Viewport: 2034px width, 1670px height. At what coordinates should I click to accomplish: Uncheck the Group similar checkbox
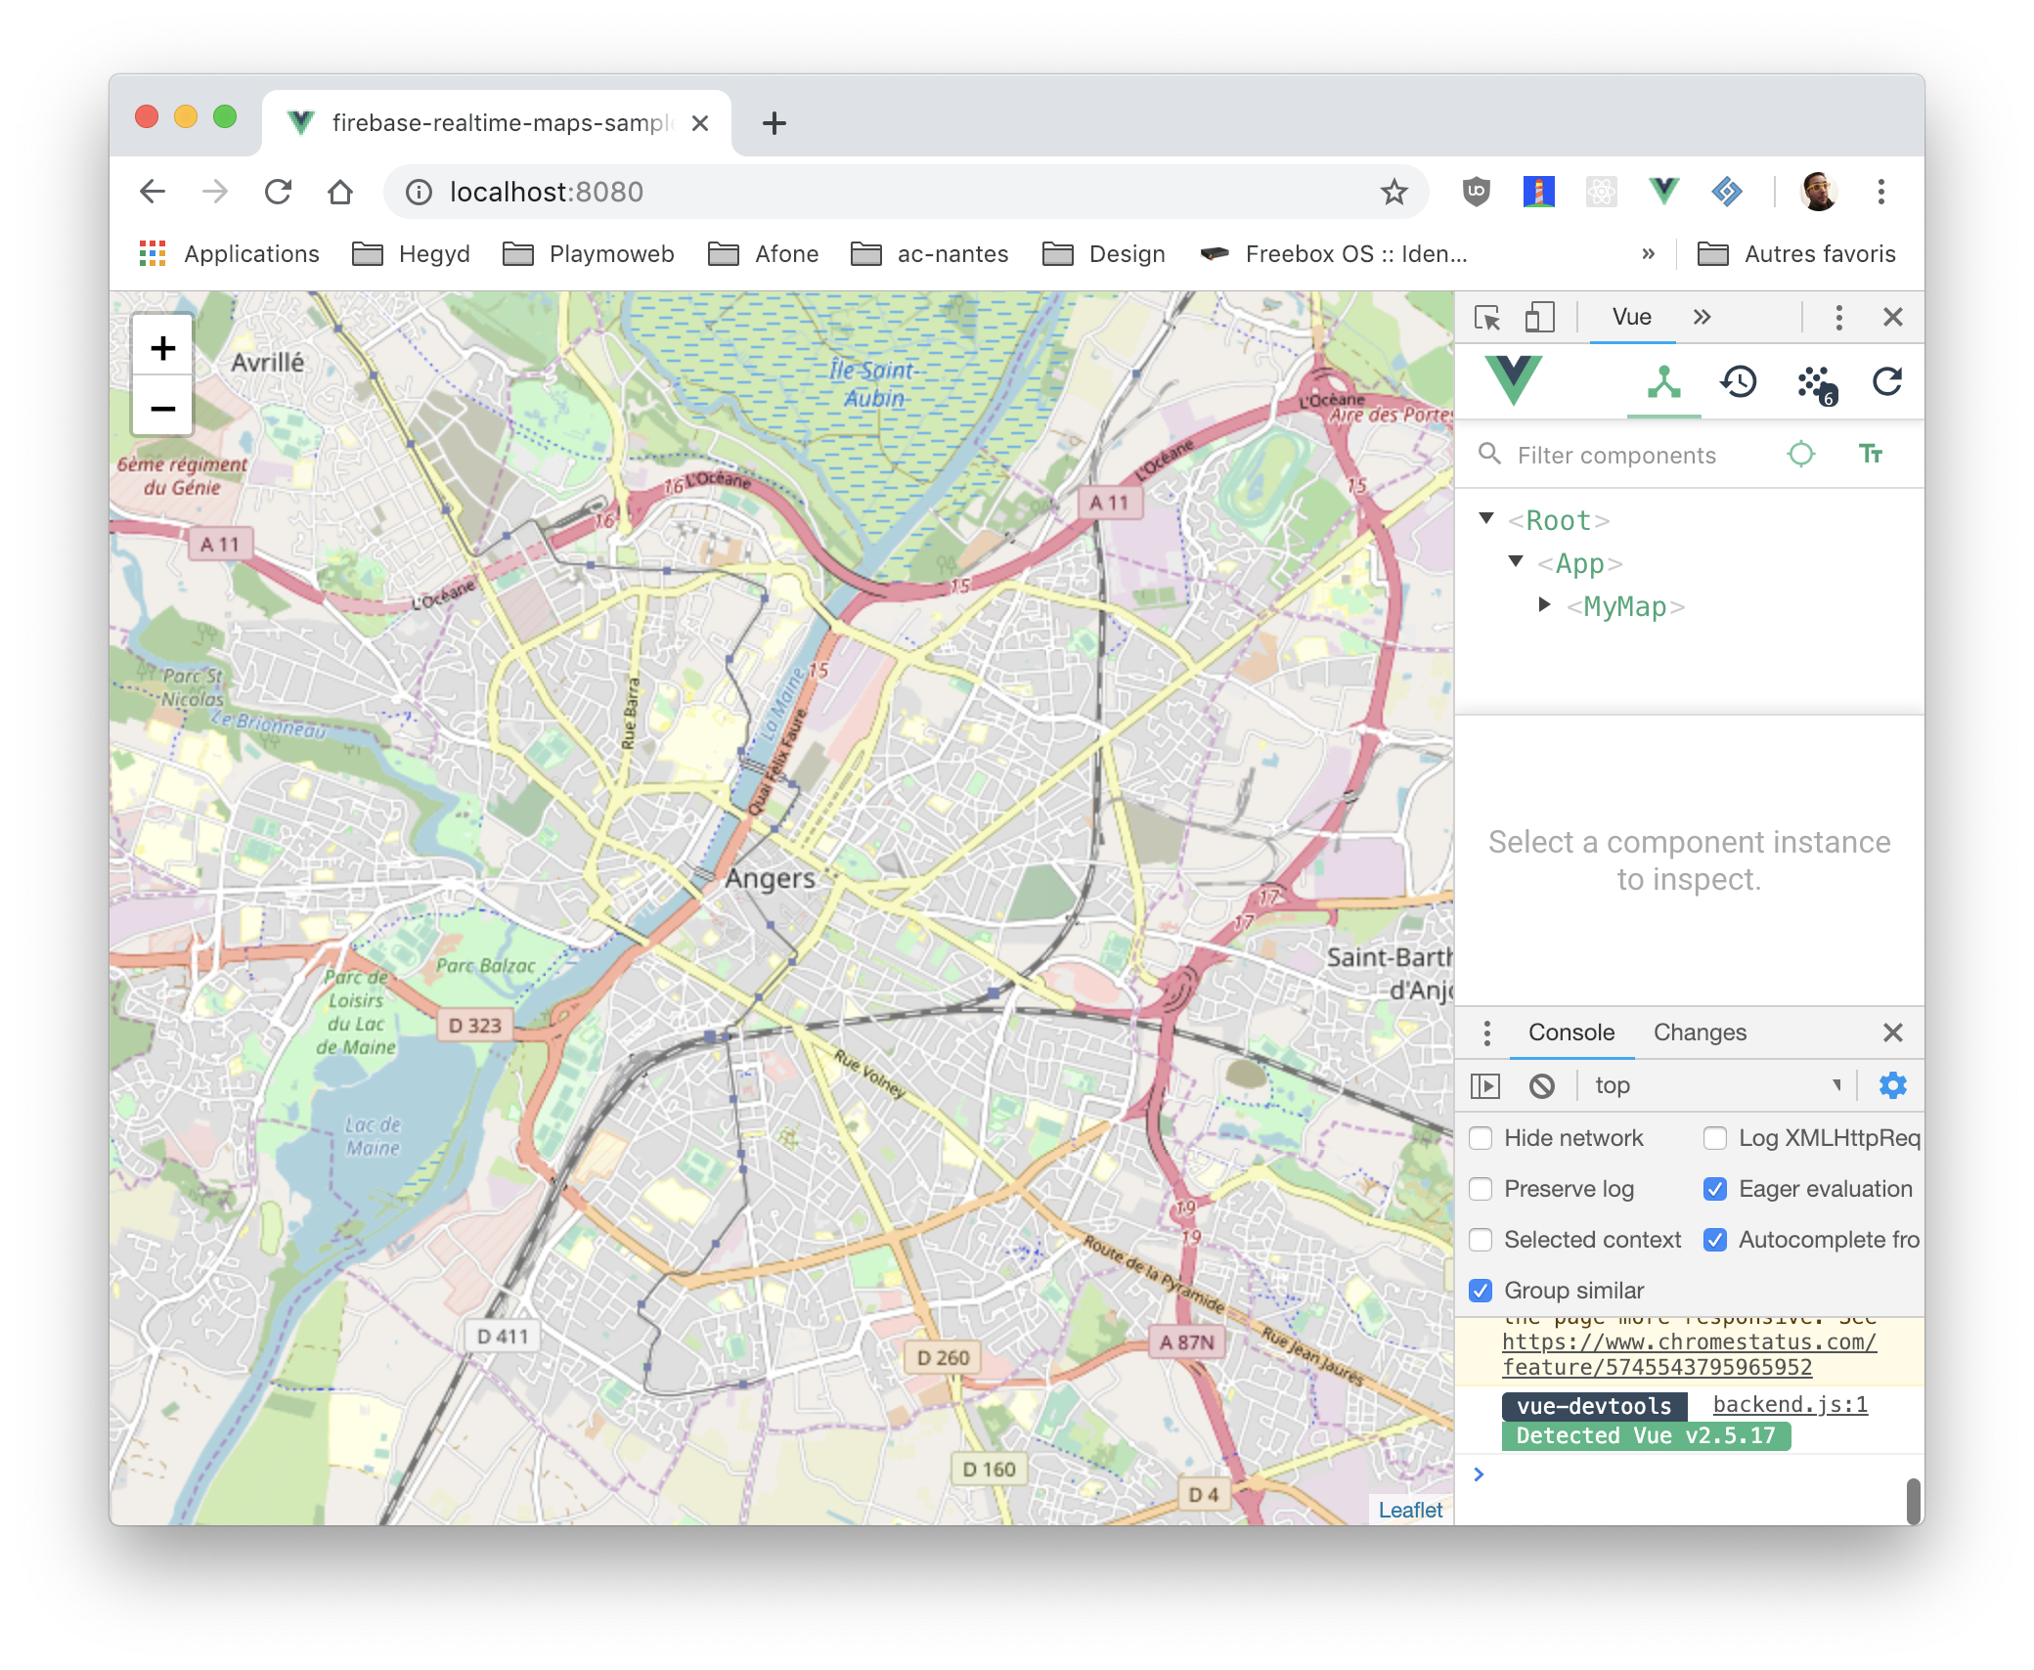pos(1481,1291)
